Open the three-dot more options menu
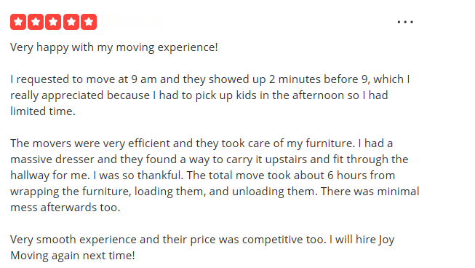This screenshot has height=268, width=475. [x=405, y=22]
